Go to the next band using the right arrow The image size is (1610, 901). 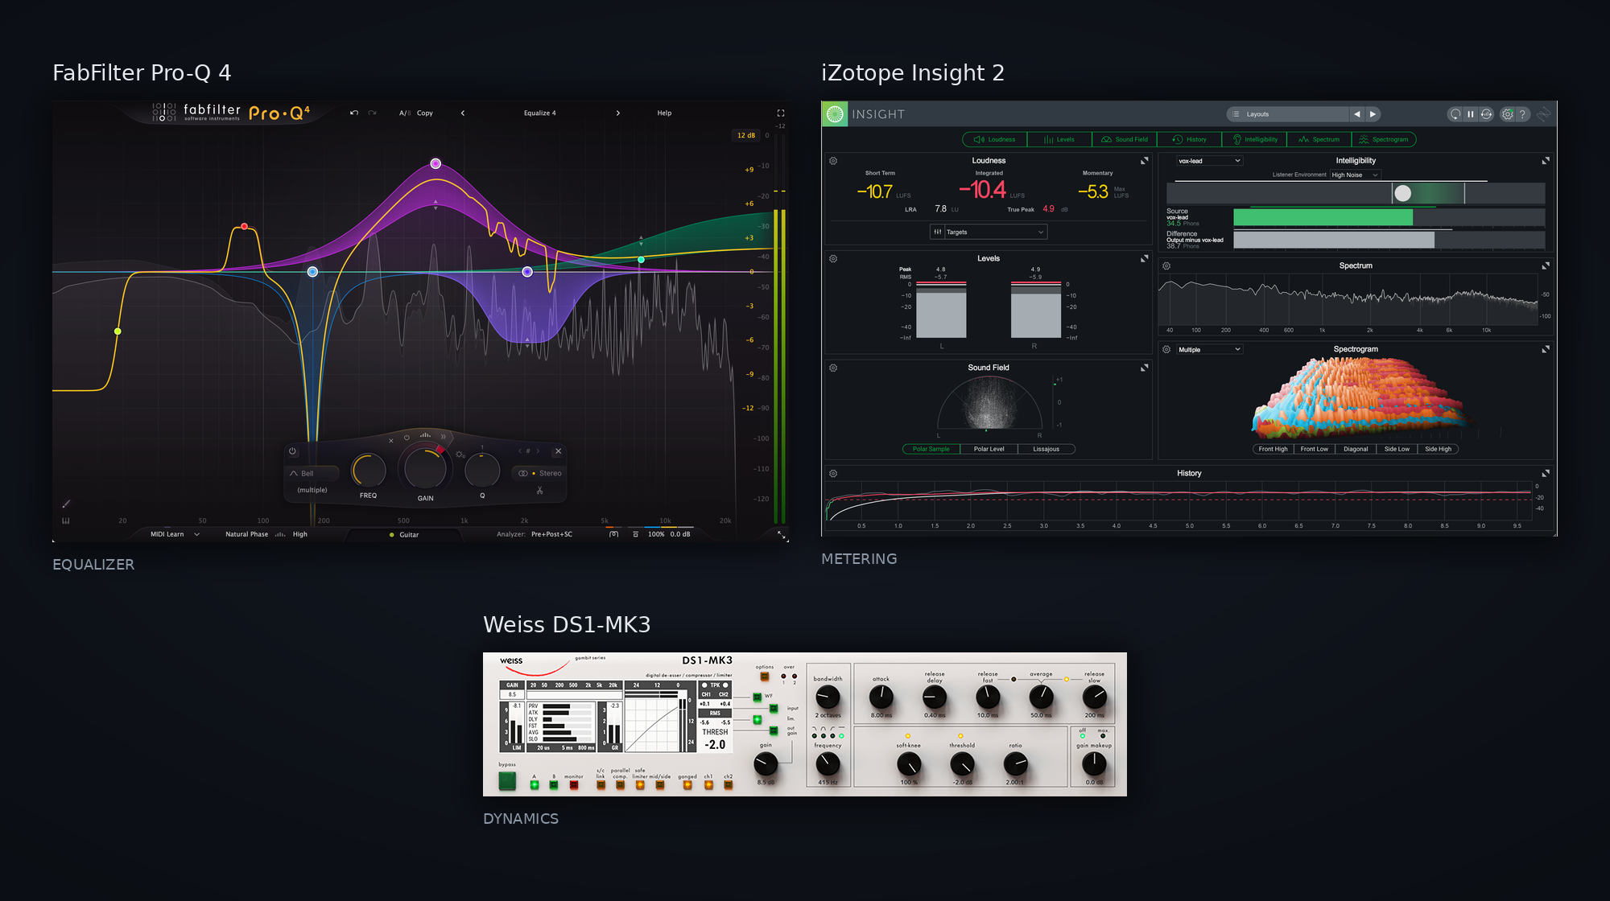click(x=538, y=451)
